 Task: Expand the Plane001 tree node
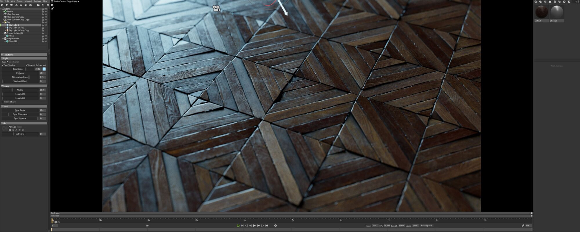click(x=5, y=41)
